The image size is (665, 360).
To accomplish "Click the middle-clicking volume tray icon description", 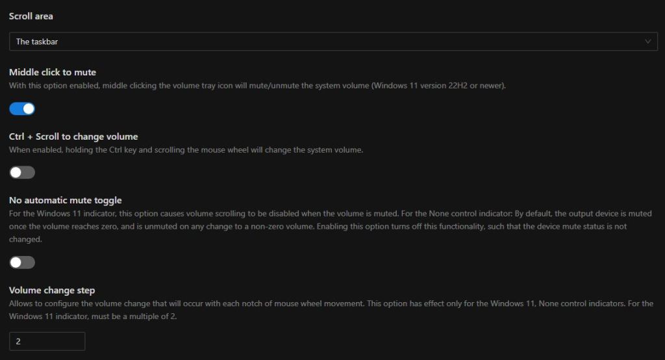I will point(257,85).
